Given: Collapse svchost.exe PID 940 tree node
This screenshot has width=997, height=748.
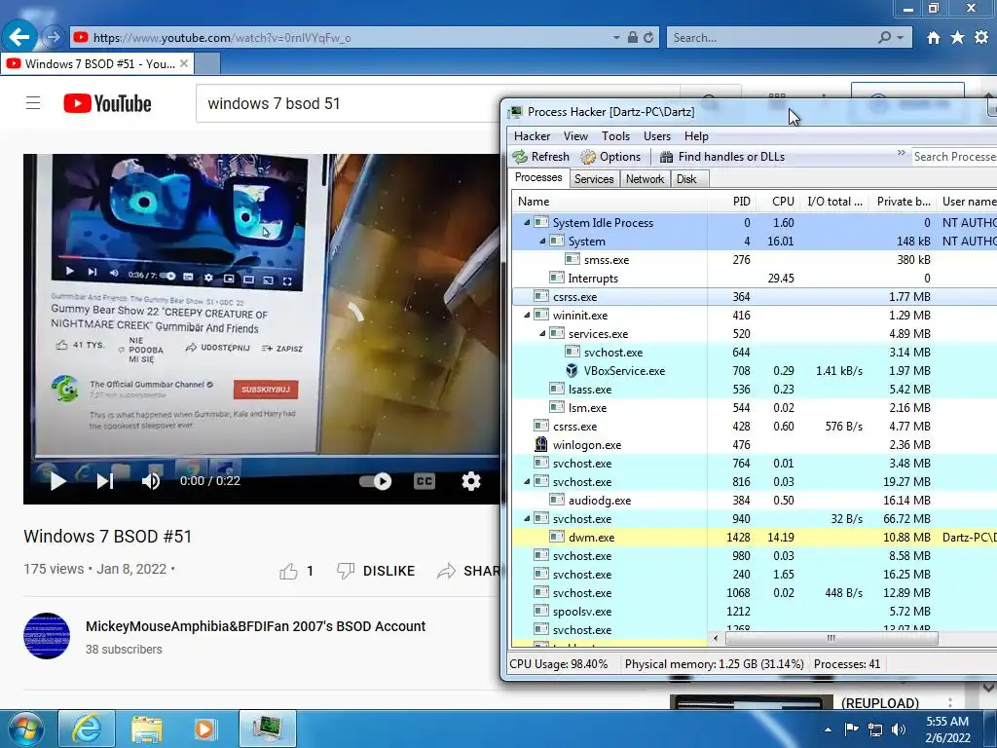Looking at the screenshot, I should point(527,518).
